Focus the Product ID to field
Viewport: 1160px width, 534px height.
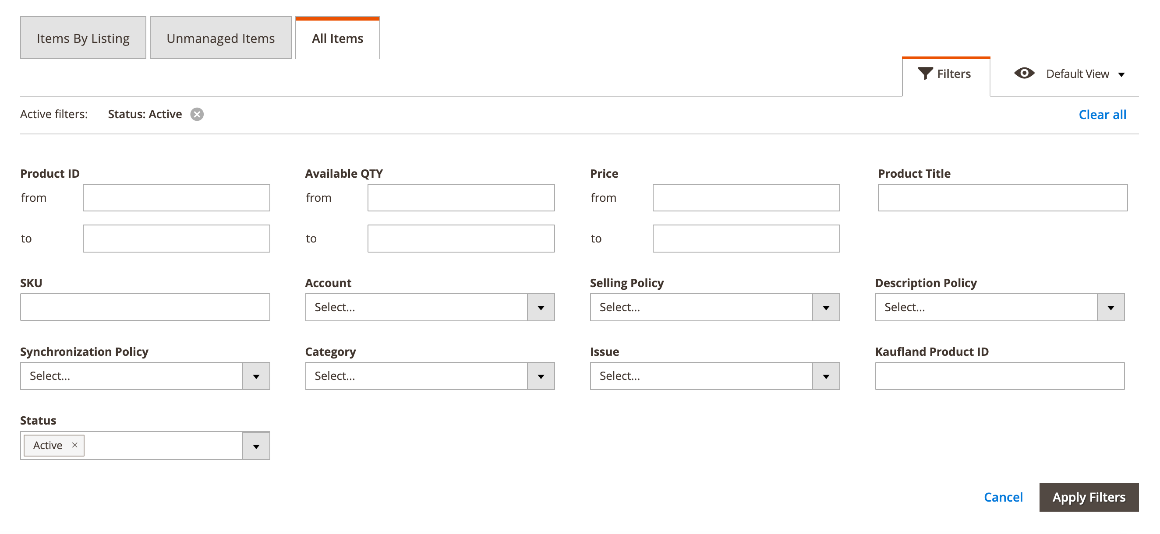pyautogui.click(x=176, y=239)
